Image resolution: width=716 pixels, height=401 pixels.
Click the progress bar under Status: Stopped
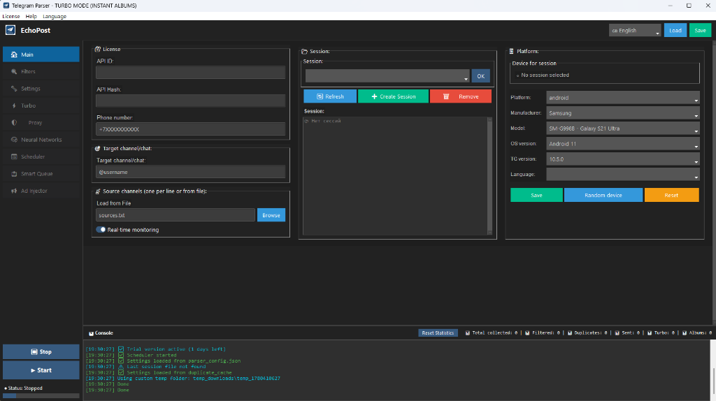41,395
